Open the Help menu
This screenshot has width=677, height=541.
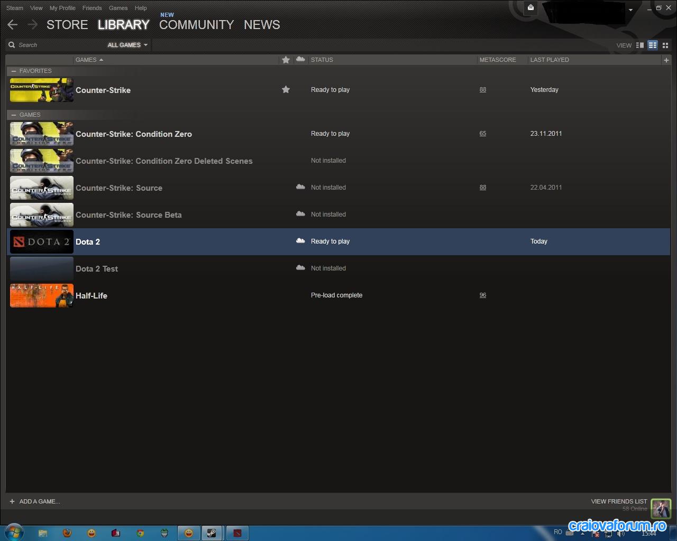point(141,8)
